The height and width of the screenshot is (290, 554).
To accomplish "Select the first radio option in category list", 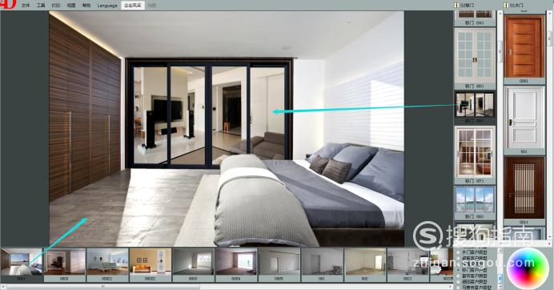I will 458,253.
